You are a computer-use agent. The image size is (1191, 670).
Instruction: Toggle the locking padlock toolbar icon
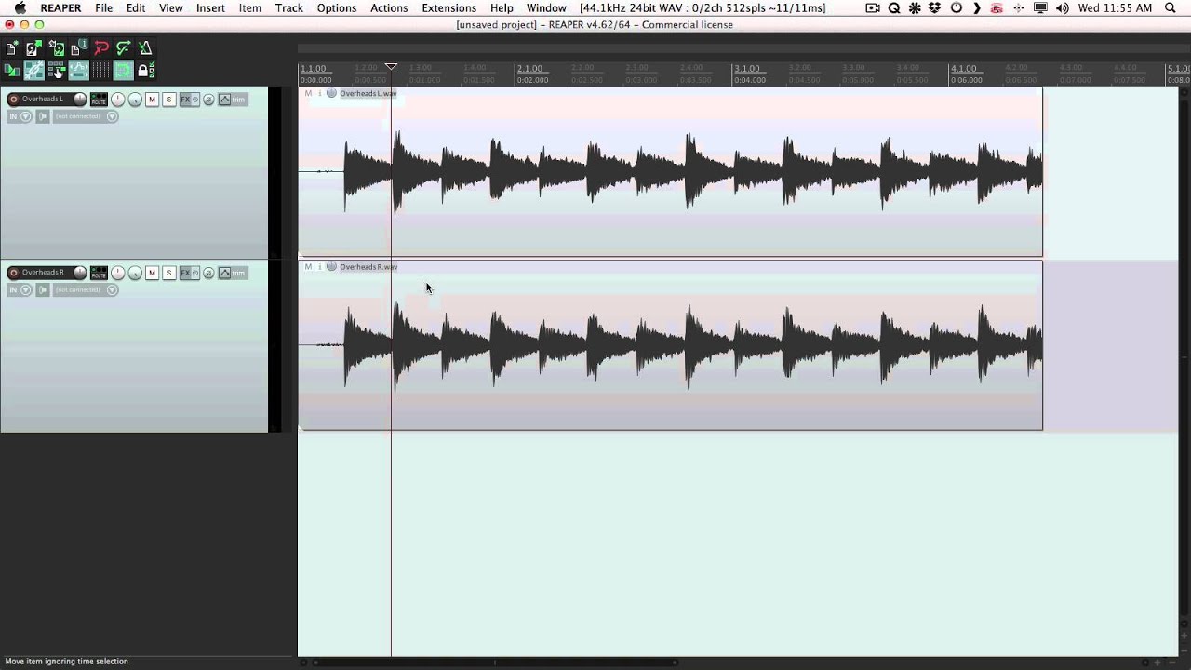tap(145, 71)
